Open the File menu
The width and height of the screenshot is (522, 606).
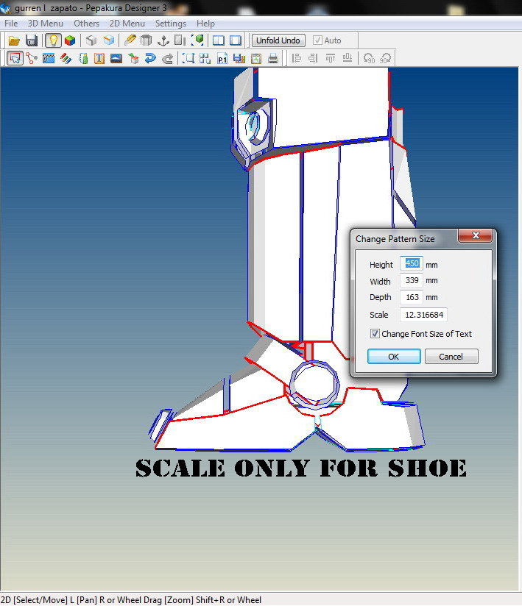click(x=11, y=24)
